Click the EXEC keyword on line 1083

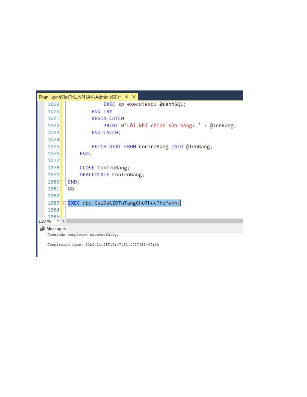74,203
